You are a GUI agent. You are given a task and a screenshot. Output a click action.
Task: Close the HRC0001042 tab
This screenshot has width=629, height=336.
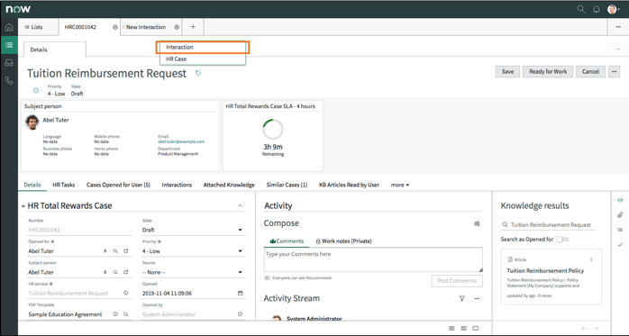[115, 27]
